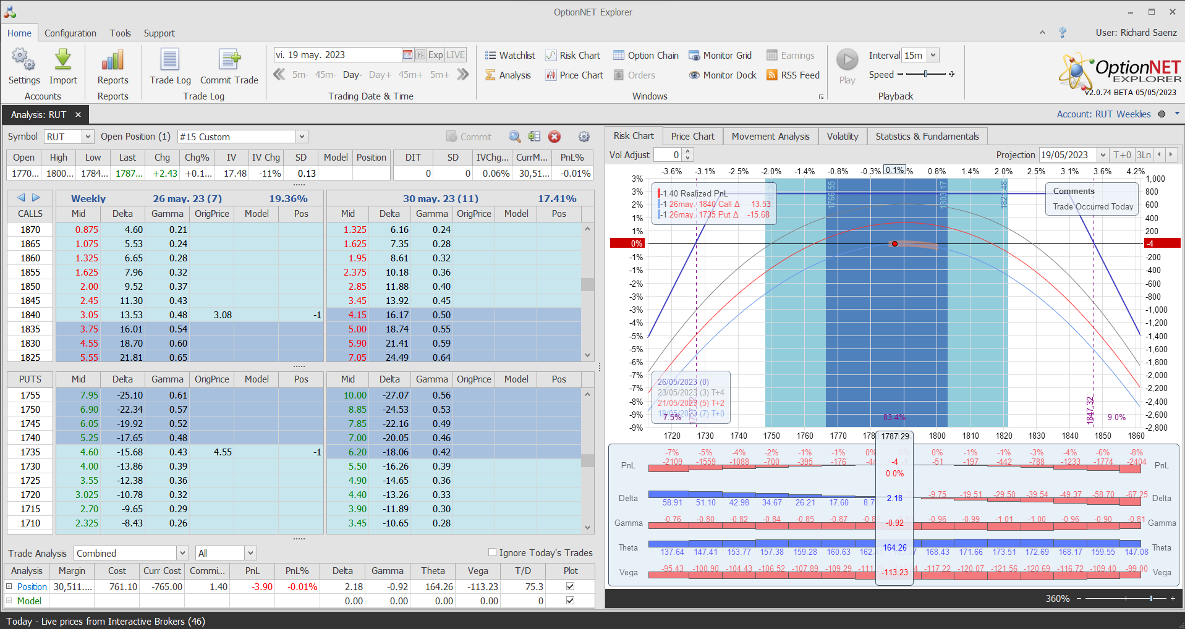Image resolution: width=1185 pixels, height=629 pixels.
Task: Toggle the Model row Plot checkbox
Action: coord(571,601)
